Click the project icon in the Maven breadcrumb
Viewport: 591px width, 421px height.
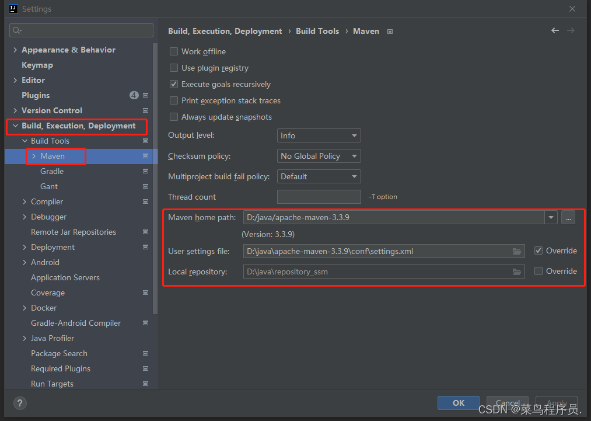tap(390, 32)
